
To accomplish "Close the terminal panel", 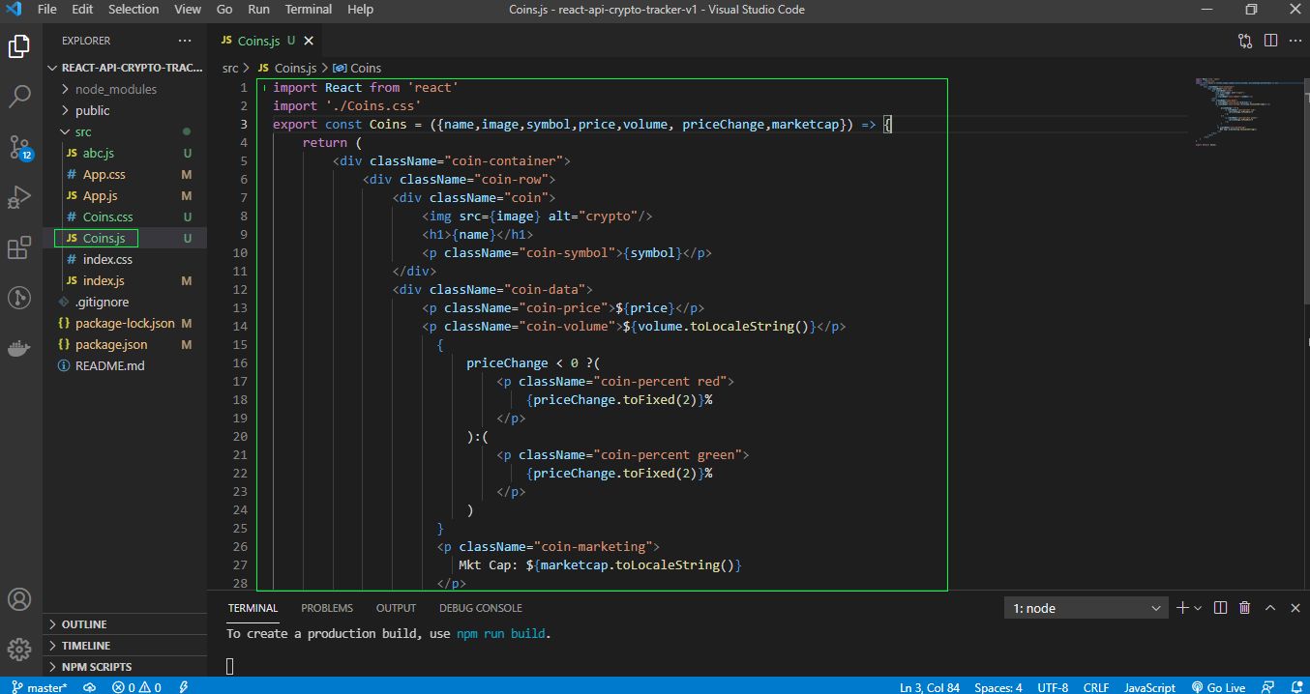I will coord(1295,608).
